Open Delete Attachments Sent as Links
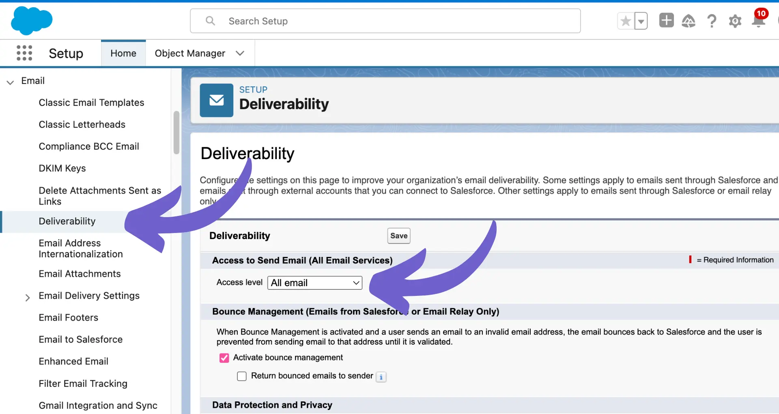 (x=100, y=196)
